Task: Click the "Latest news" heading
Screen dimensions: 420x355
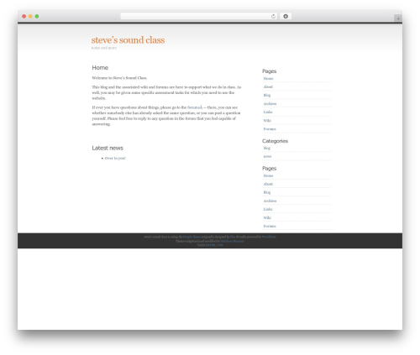Action: pyautogui.click(x=108, y=148)
